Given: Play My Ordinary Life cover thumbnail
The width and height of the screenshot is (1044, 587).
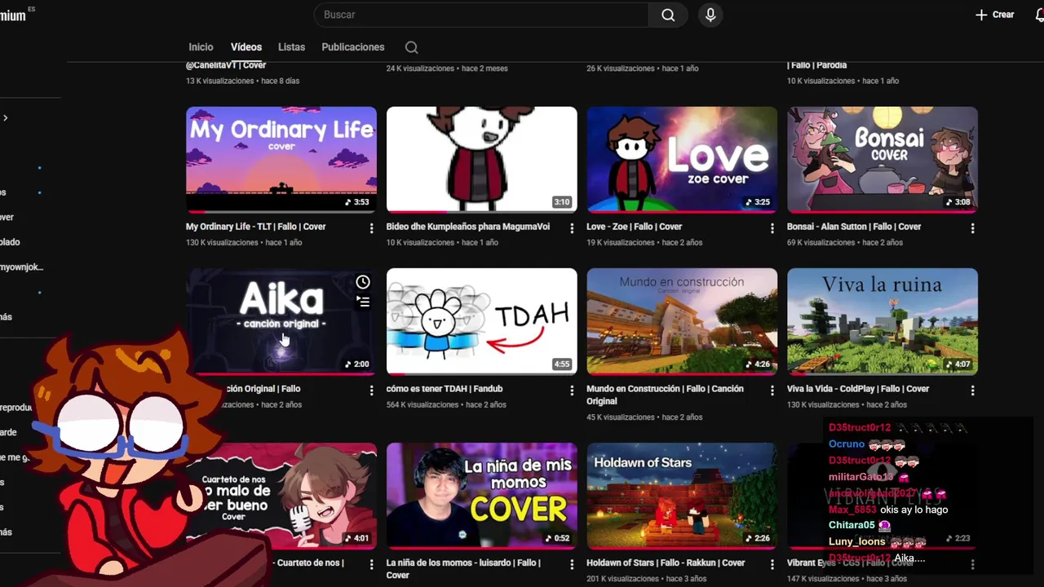Looking at the screenshot, I should [281, 160].
